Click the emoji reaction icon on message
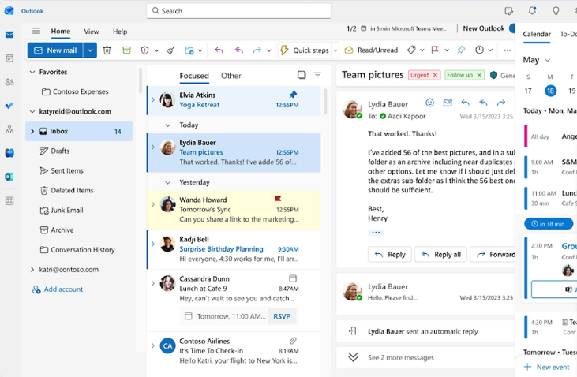This screenshot has width=577, height=377. tap(429, 103)
